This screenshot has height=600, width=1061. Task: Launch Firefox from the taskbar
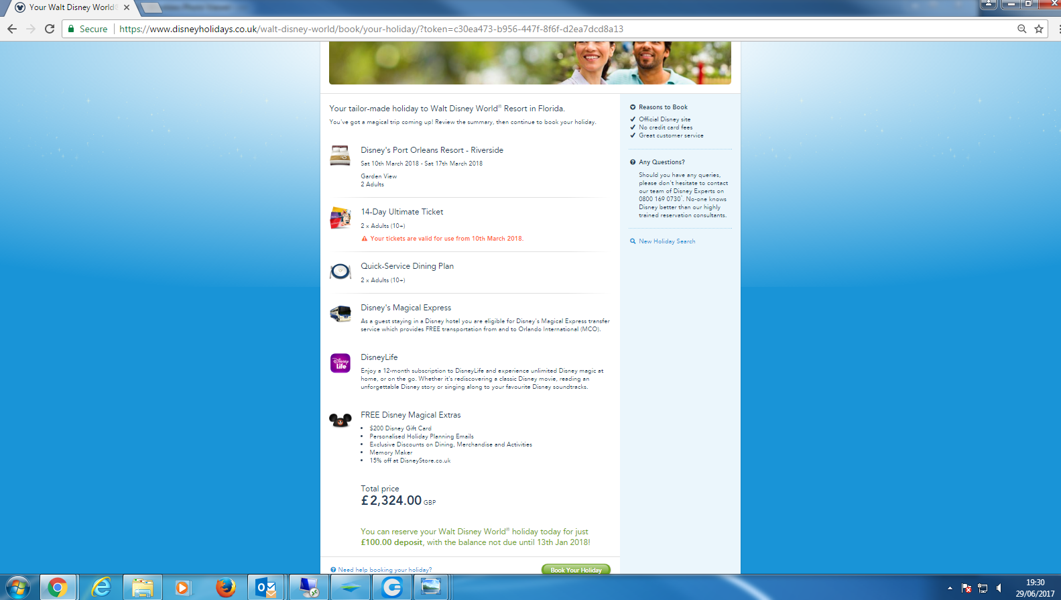click(225, 588)
